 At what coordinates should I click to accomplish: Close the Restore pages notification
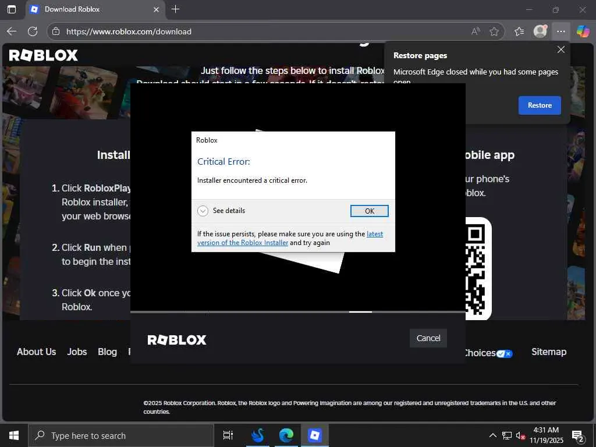click(560, 50)
